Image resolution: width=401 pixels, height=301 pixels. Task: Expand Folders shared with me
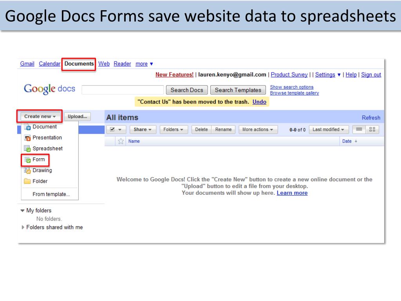point(23,227)
